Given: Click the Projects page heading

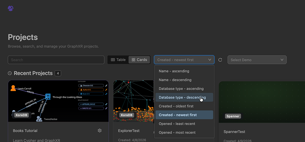Looking at the screenshot, I should [23, 37].
